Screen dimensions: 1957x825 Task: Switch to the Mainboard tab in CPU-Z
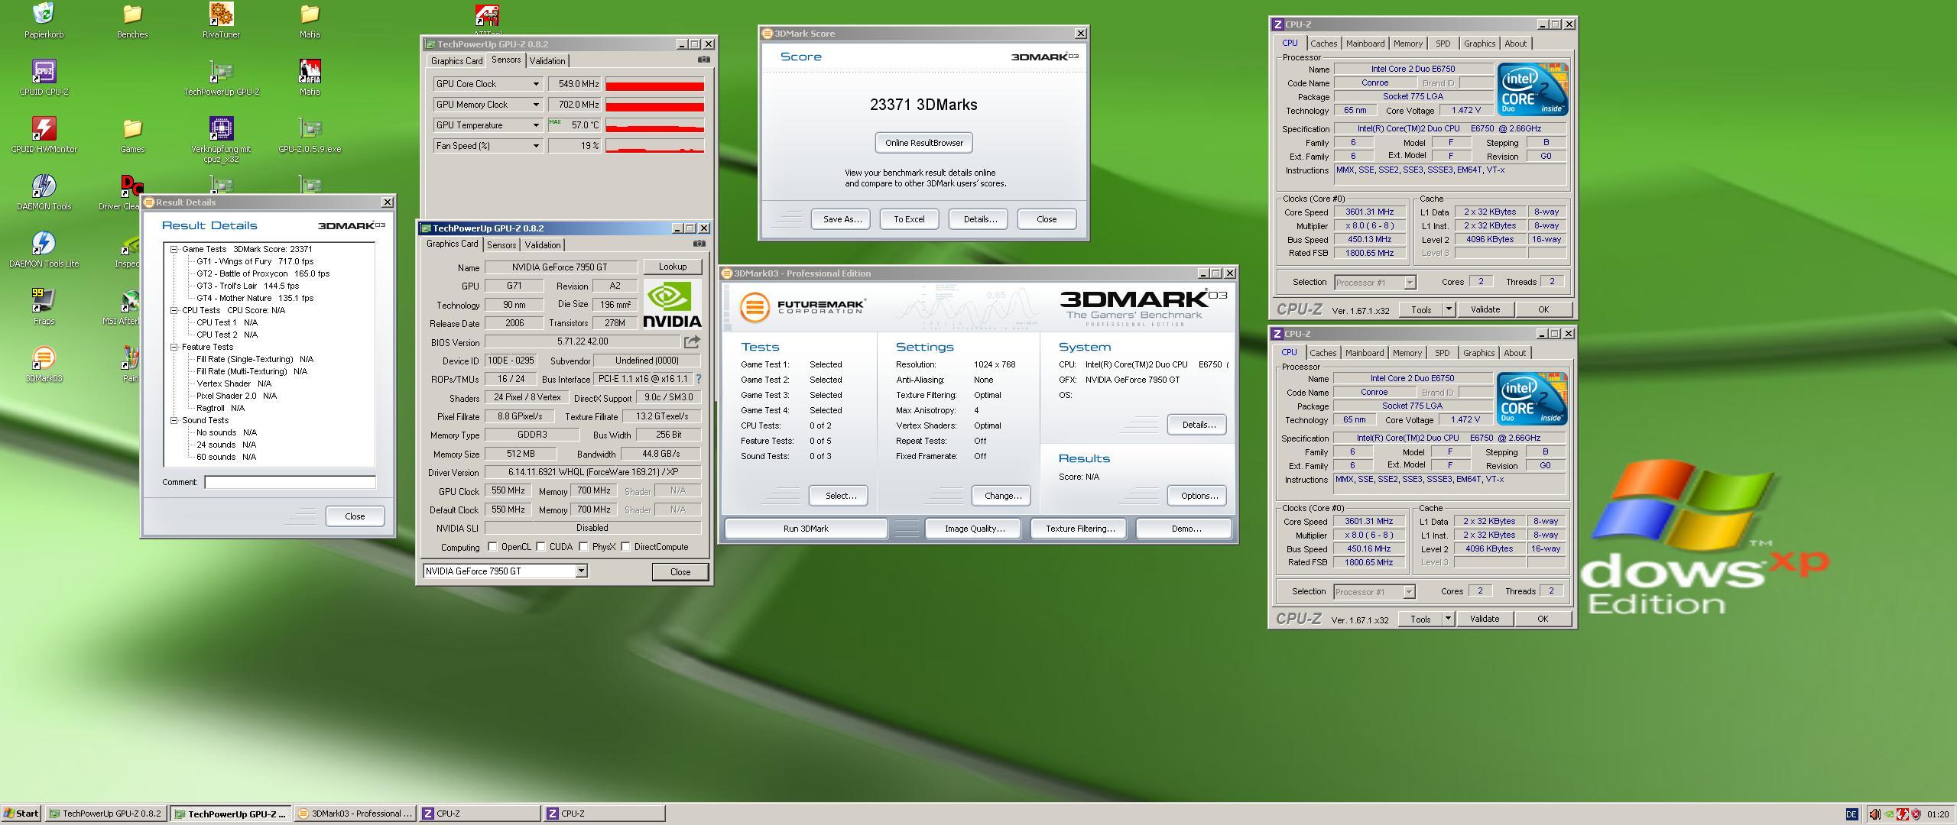tap(1365, 44)
